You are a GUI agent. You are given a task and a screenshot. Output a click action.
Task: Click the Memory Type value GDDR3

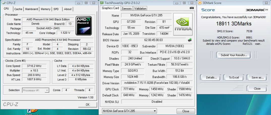point(133,71)
